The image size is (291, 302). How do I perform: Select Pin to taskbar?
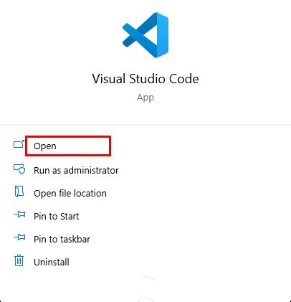(x=62, y=239)
